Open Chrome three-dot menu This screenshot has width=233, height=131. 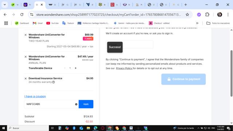point(228,15)
